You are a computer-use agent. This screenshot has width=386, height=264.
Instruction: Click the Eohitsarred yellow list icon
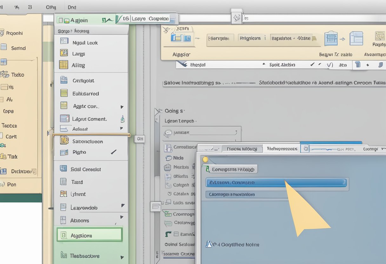pyautogui.click(x=64, y=93)
